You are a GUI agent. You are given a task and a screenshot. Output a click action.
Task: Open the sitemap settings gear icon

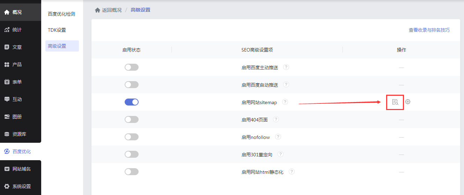click(x=408, y=102)
